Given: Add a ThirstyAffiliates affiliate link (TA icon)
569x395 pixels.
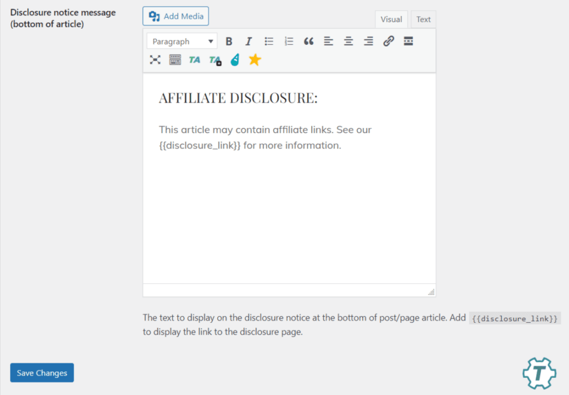Looking at the screenshot, I should [194, 60].
